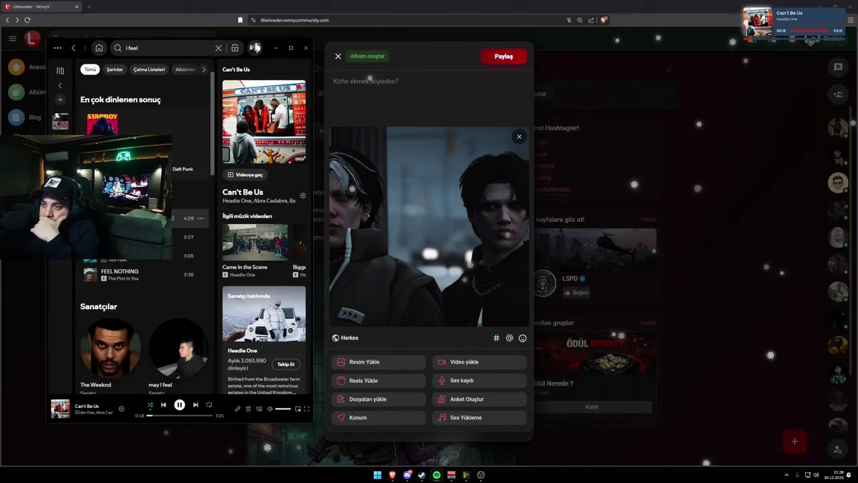858x483 pixels.
Task: Insert hashtag with the # icon
Action: coord(497,338)
